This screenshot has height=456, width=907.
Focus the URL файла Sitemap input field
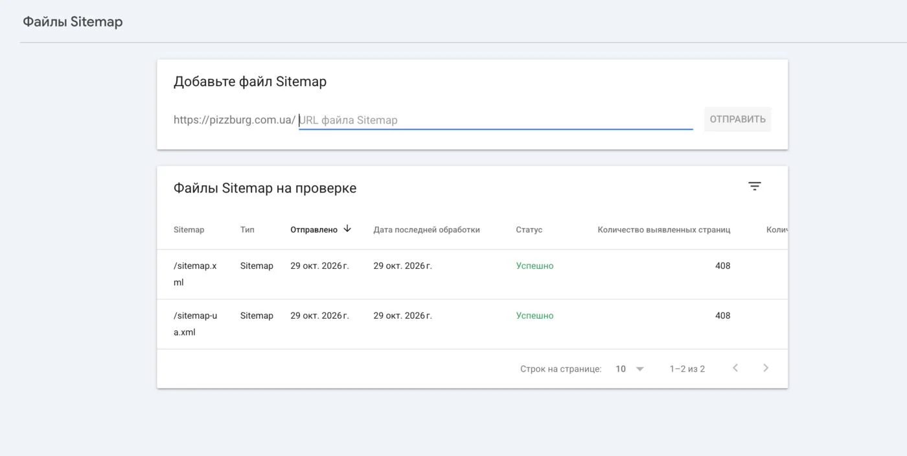(496, 120)
